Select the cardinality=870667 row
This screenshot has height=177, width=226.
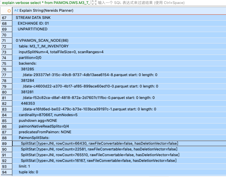click(x=48, y=115)
